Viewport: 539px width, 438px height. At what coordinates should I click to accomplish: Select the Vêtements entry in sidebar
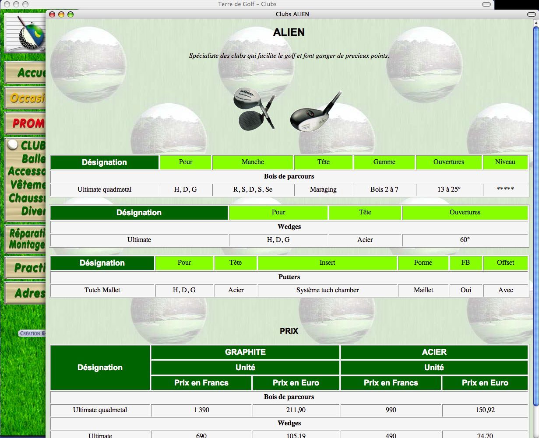pos(28,185)
